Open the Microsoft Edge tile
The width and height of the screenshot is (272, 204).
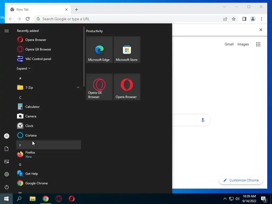(x=99, y=50)
